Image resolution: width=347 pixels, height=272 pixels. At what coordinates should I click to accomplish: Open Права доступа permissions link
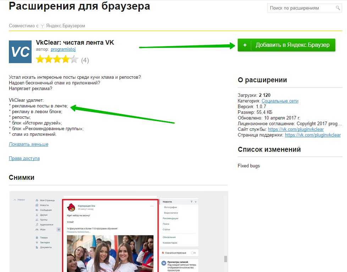pyautogui.click(x=24, y=158)
